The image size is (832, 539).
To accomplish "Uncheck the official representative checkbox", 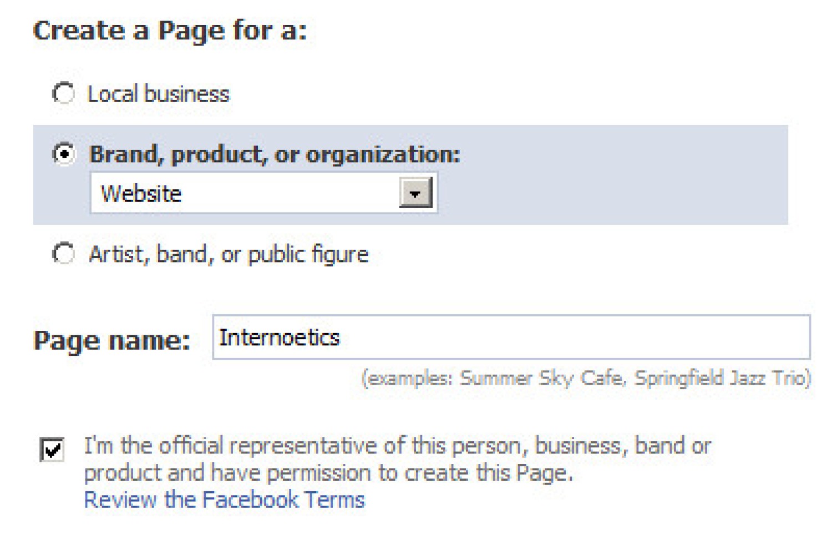I will pyautogui.click(x=52, y=449).
